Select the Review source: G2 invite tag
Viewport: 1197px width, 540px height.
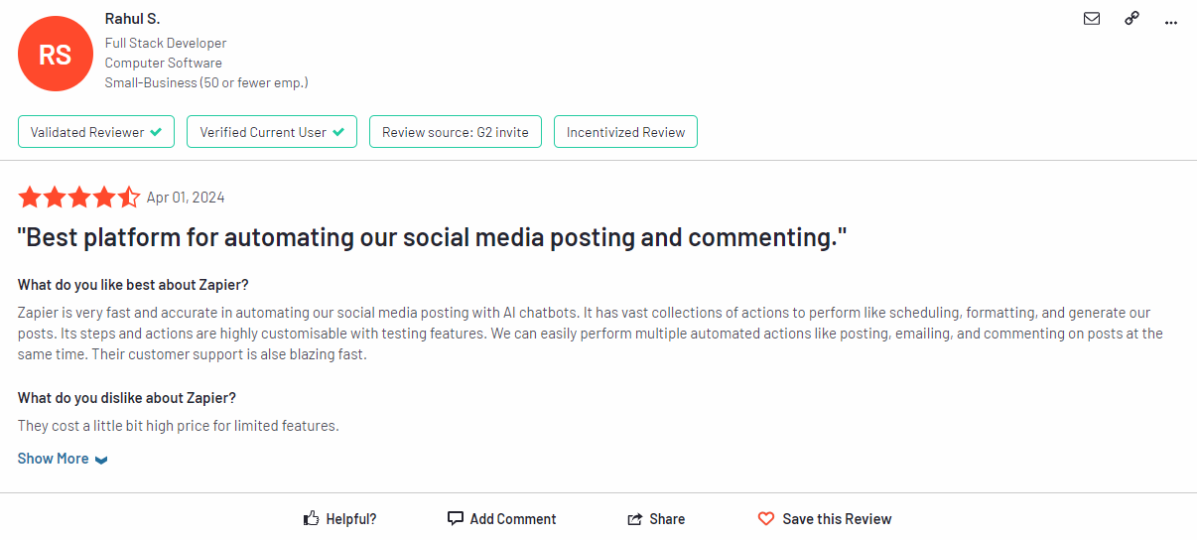(x=456, y=132)
